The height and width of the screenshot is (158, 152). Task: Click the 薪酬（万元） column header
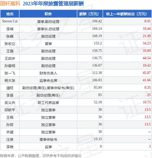coord(90,14)
